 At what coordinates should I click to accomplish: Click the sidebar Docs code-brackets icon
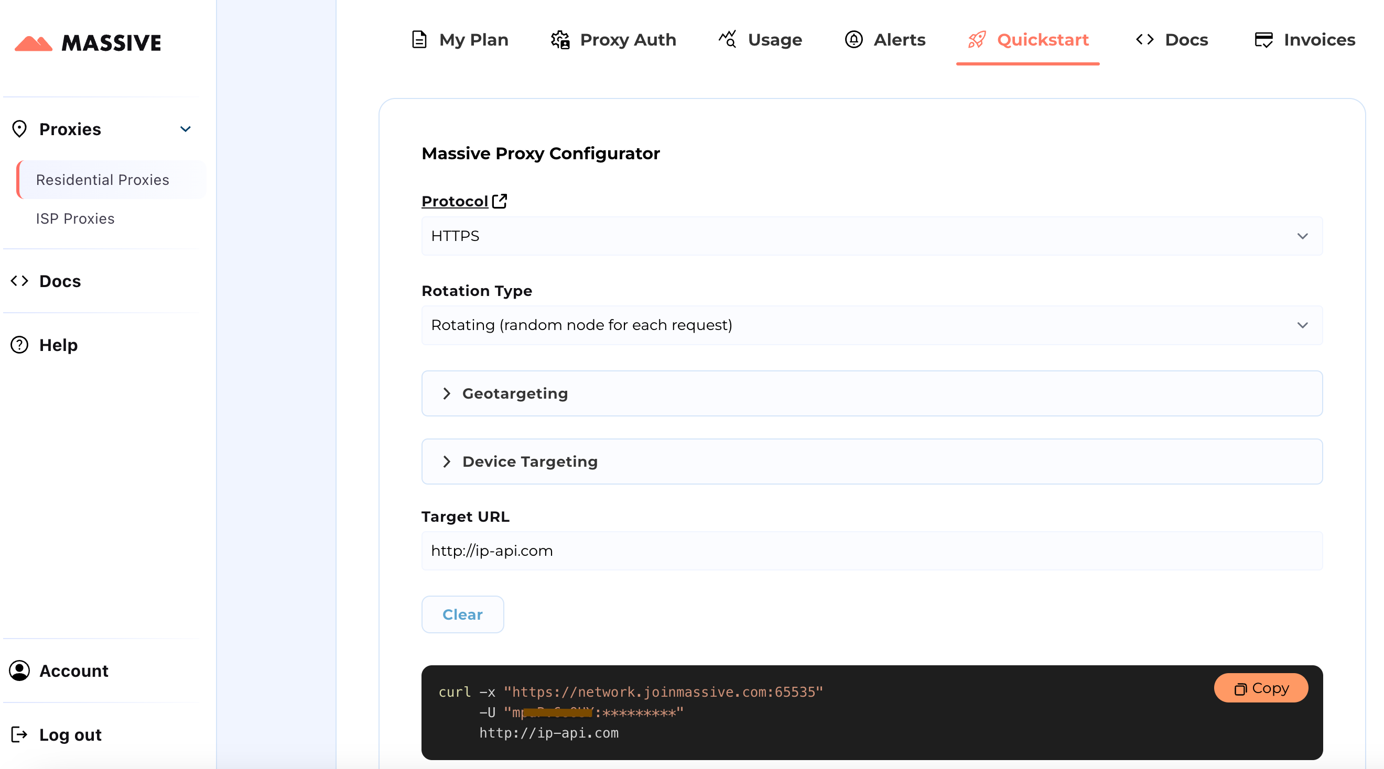[19, 281]
